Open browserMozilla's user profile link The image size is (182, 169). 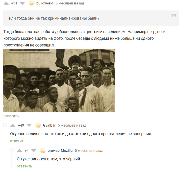[60, 151]
